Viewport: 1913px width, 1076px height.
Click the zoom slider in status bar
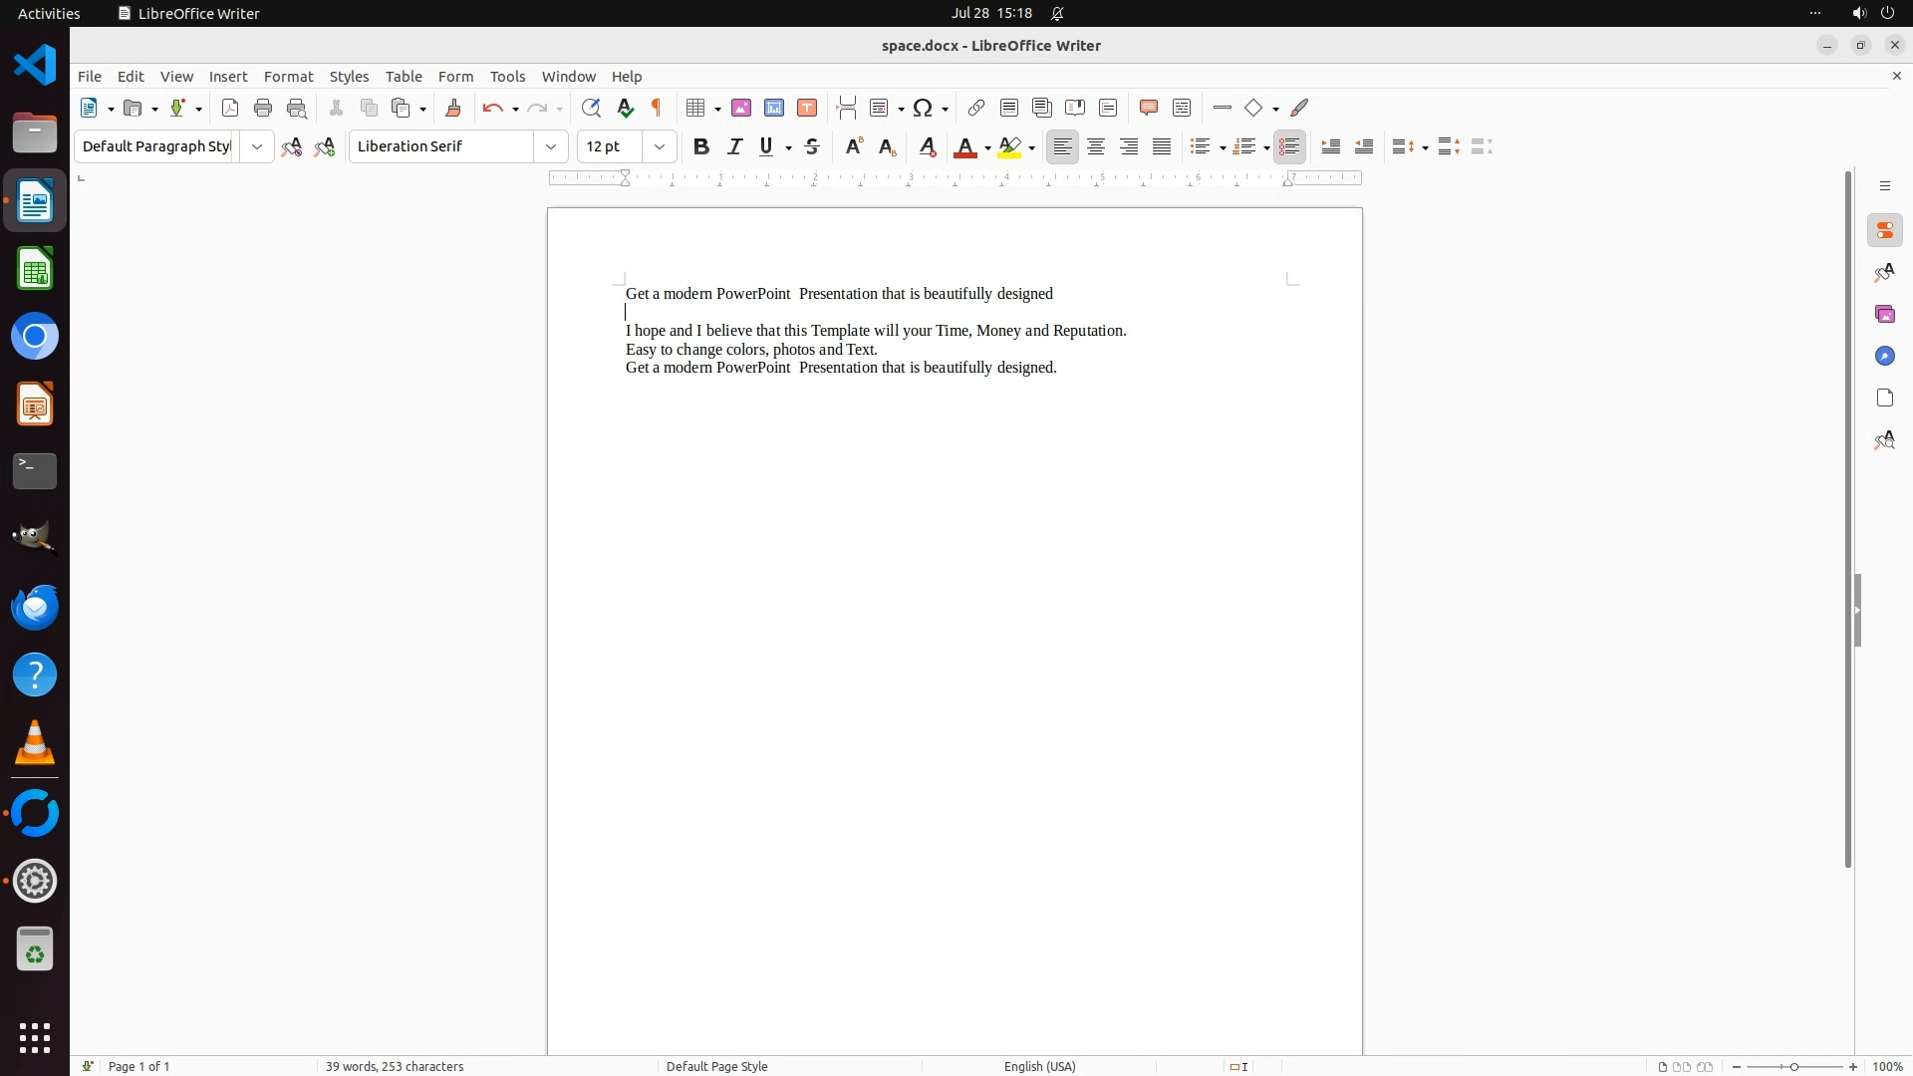coord(1793,1066)
